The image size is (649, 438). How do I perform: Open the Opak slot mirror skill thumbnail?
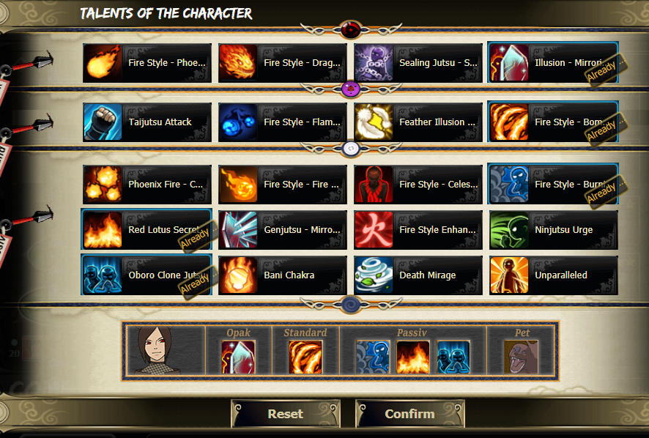pos(238,357)
